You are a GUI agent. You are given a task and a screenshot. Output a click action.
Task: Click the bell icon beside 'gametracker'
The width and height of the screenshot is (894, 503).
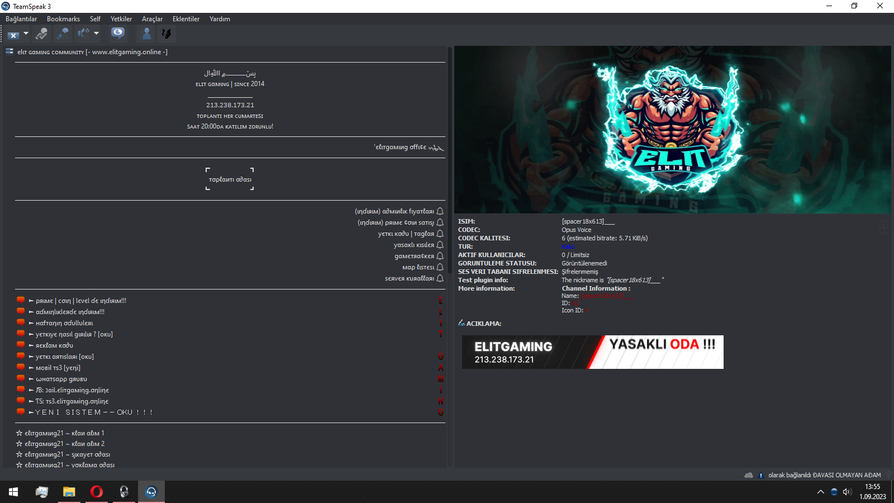pos(440,256)
